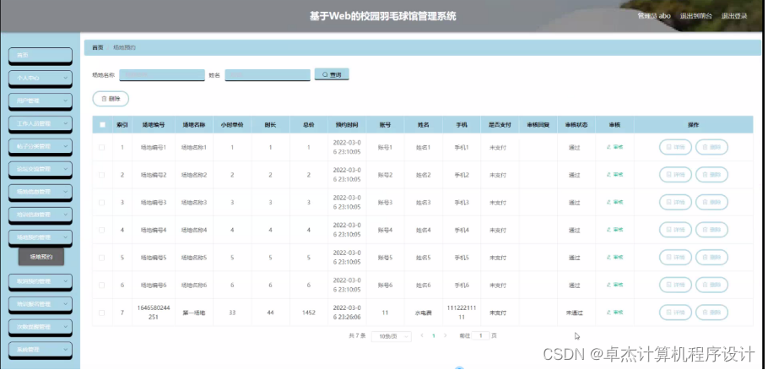This screenshot has width=768, height=370.
Task: Click the 审核 edit link in row 5
Action: [x=614, y=258]
